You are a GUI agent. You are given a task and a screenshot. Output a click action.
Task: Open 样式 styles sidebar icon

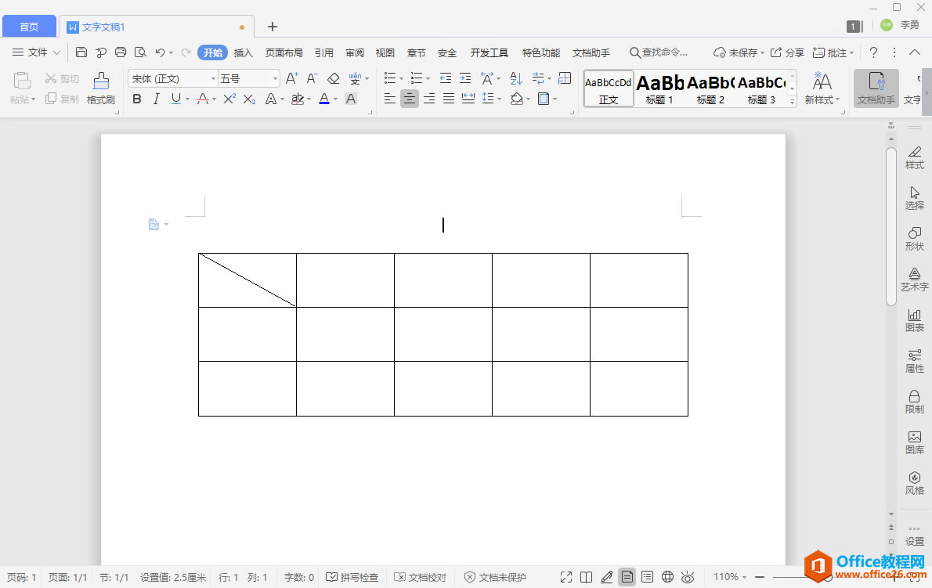[914, 158]
